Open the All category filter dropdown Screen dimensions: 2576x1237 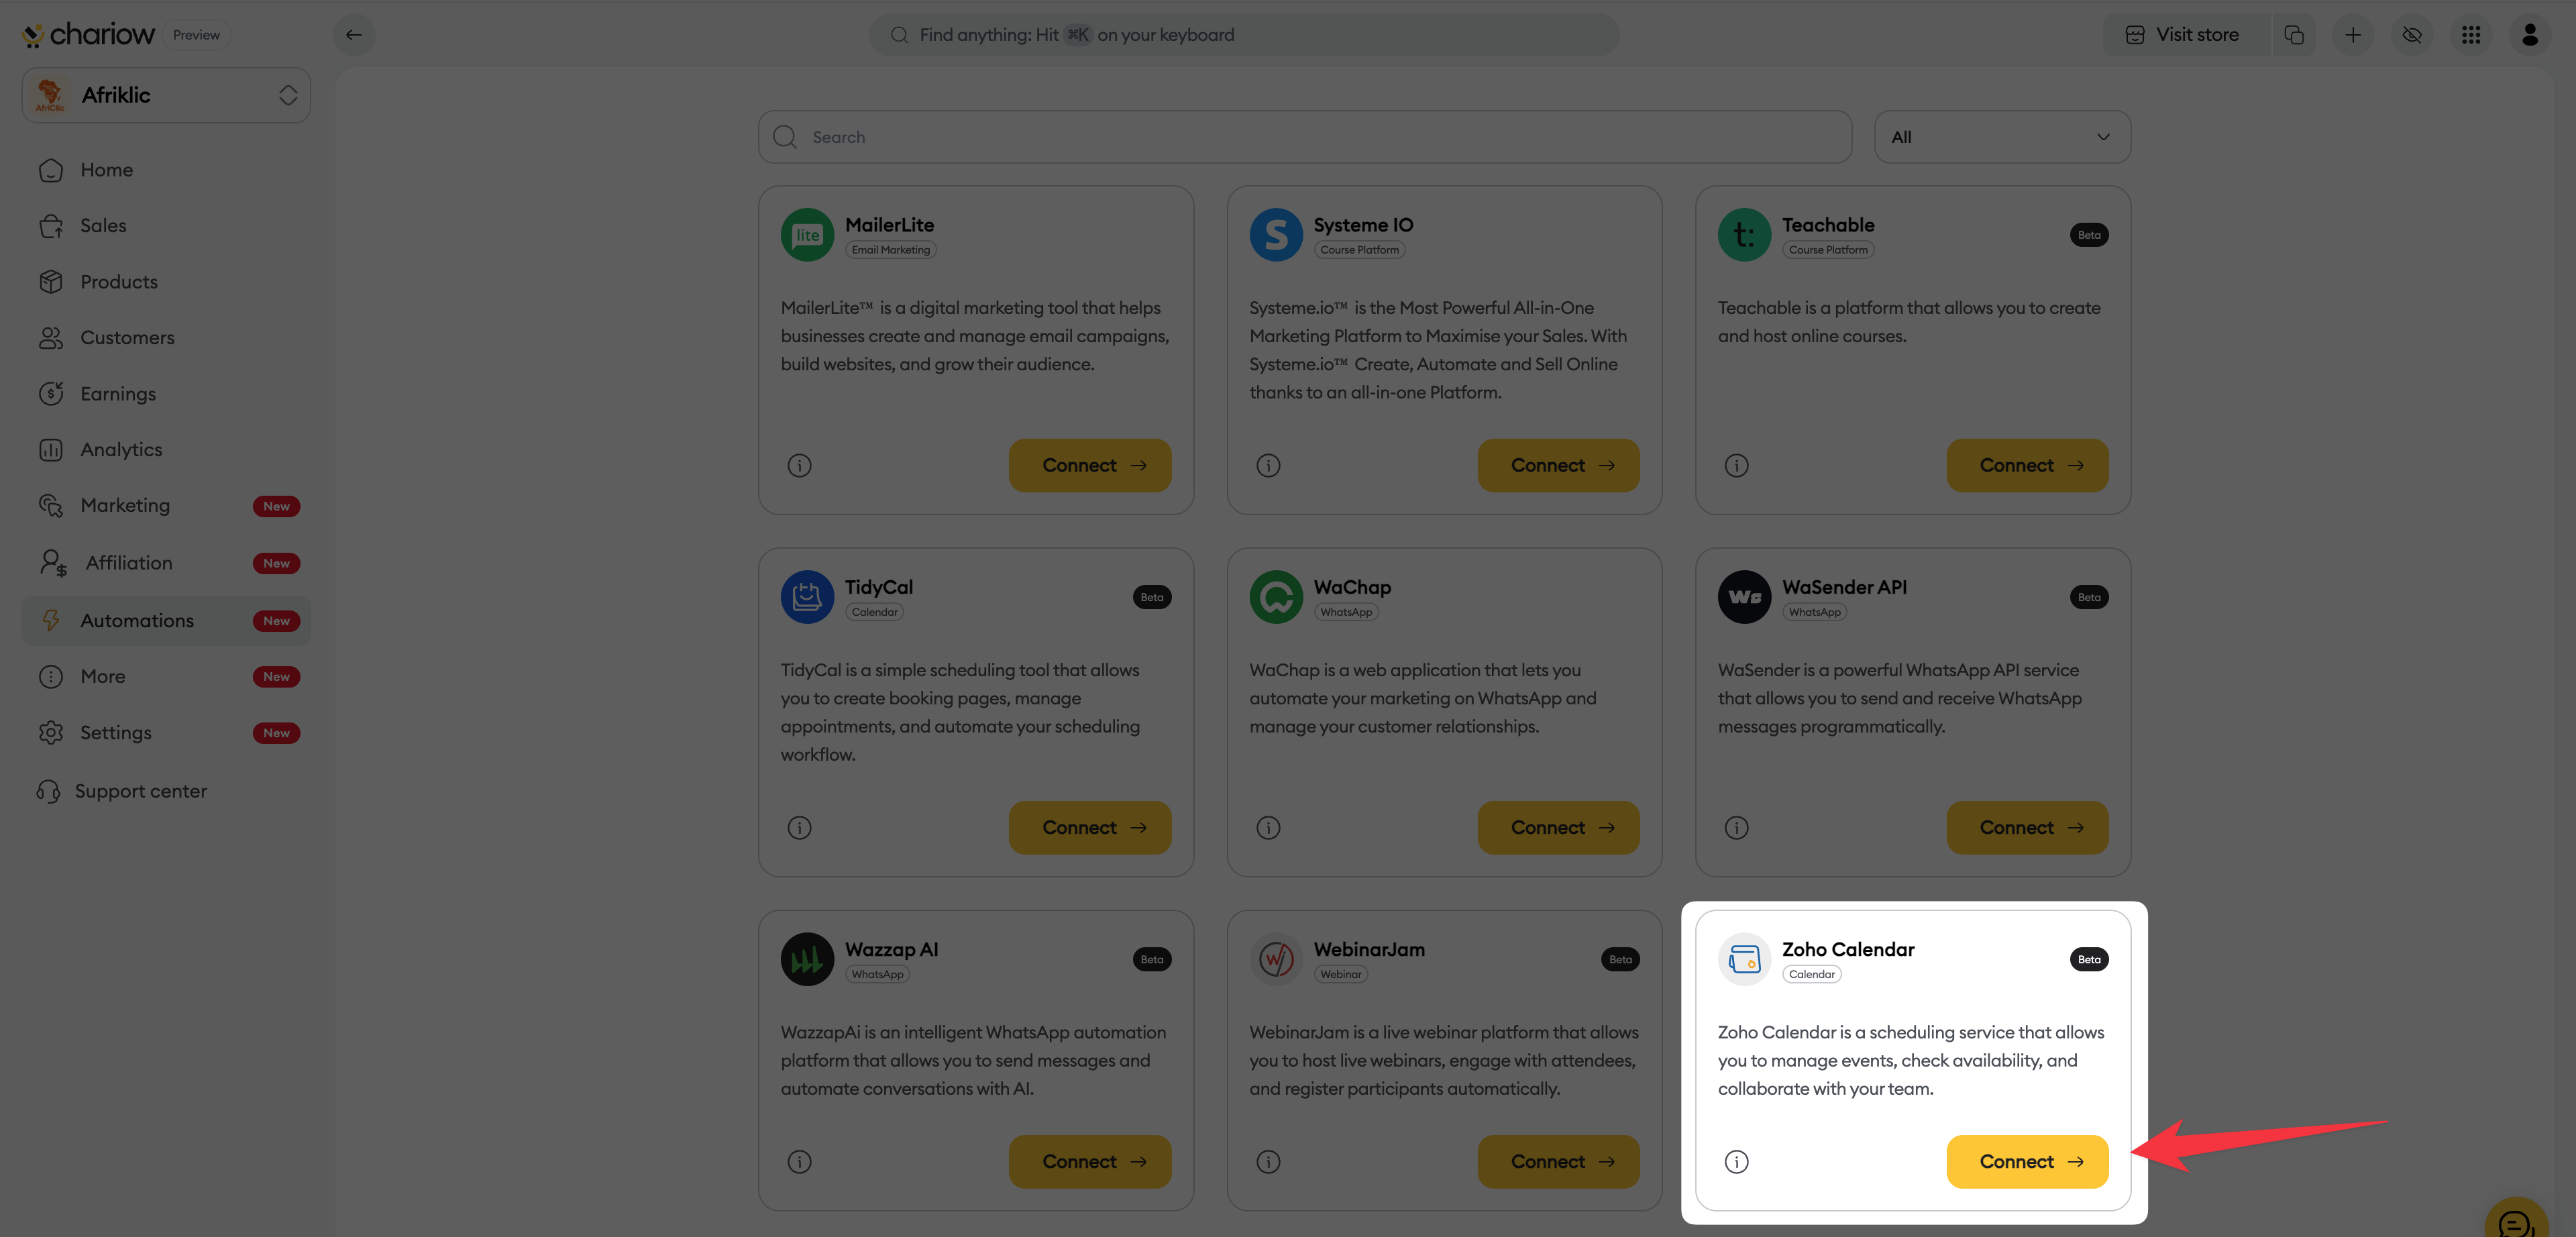tap(2002, 137)
